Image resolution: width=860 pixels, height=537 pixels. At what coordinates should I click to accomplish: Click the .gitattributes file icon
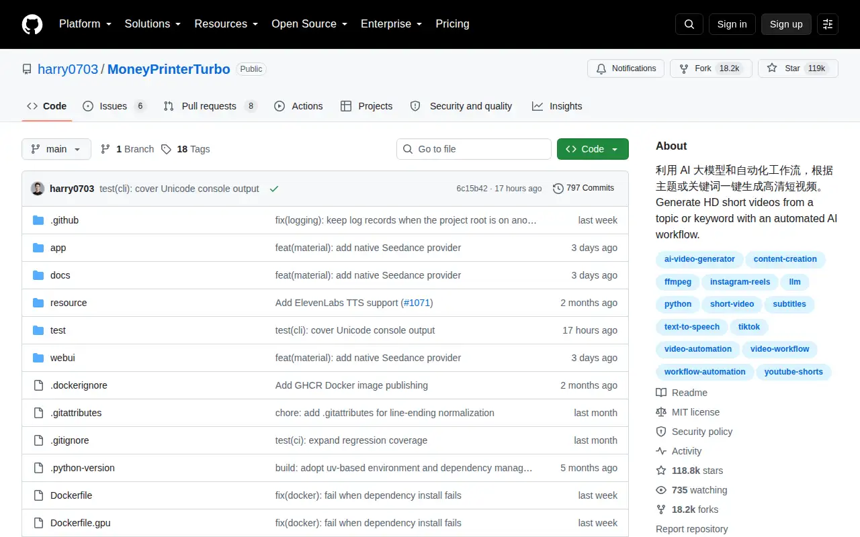[38, 413]
